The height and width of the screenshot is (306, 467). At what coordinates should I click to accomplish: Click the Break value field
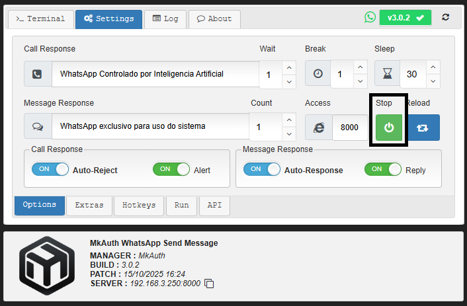pos(342,74)
